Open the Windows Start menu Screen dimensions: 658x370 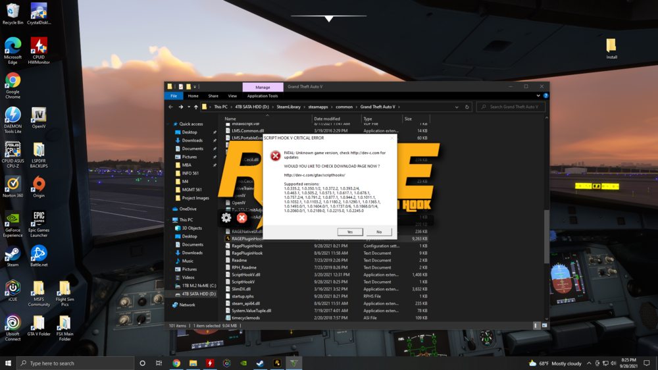(8, 363)
